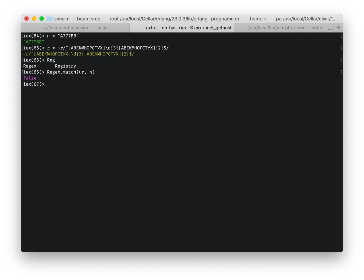This screenshot has height=280, width=364.
Task: Click the 'Registry' completion suggestion
Action: 65,66
